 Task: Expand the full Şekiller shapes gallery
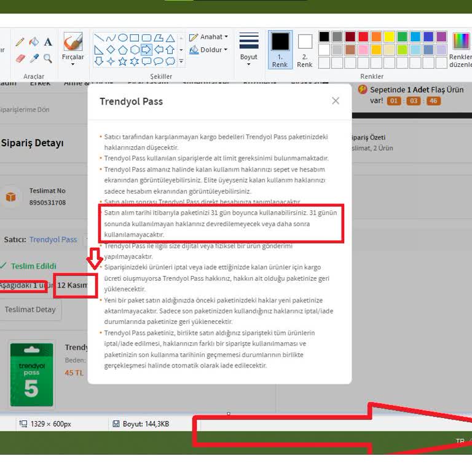click(x=181, y=61)
